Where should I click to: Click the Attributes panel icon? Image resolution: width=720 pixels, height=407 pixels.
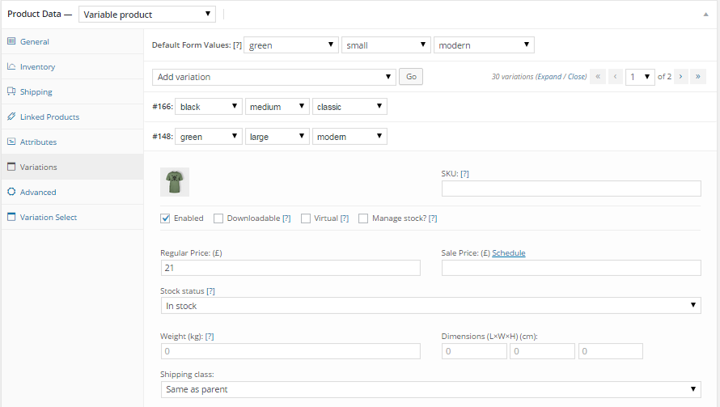(x=11, y=142)
